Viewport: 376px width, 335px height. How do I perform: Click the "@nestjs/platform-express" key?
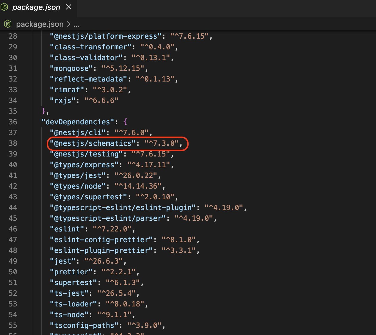(x=106, y=36)
